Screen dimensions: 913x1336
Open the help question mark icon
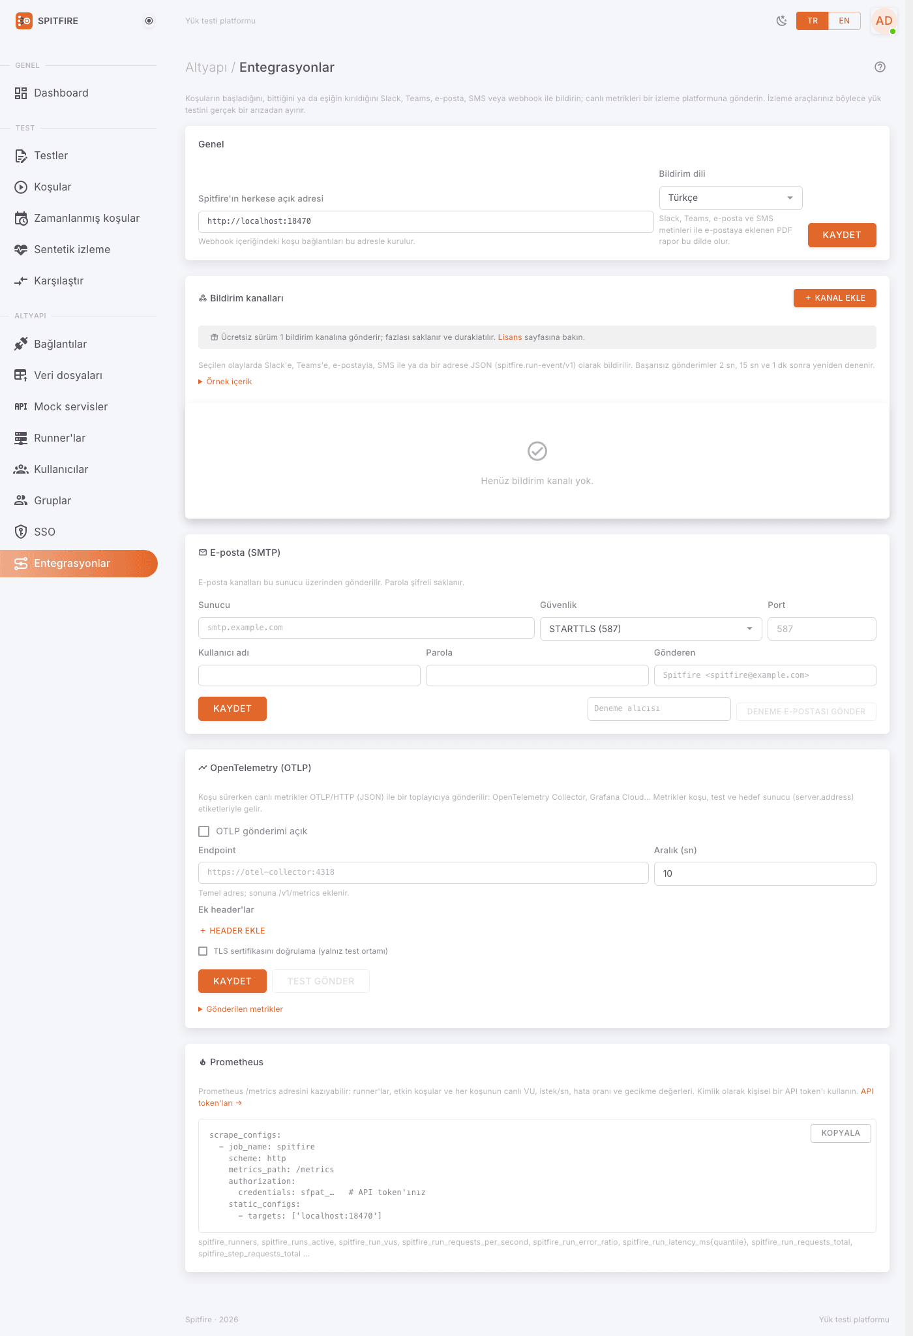[x=880, y=67]
